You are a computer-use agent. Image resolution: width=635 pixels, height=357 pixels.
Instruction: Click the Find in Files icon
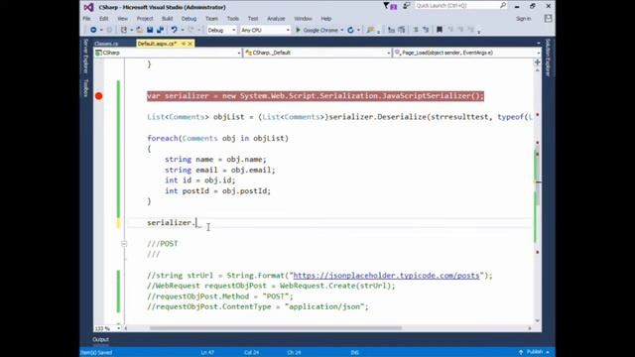point(370,30)
